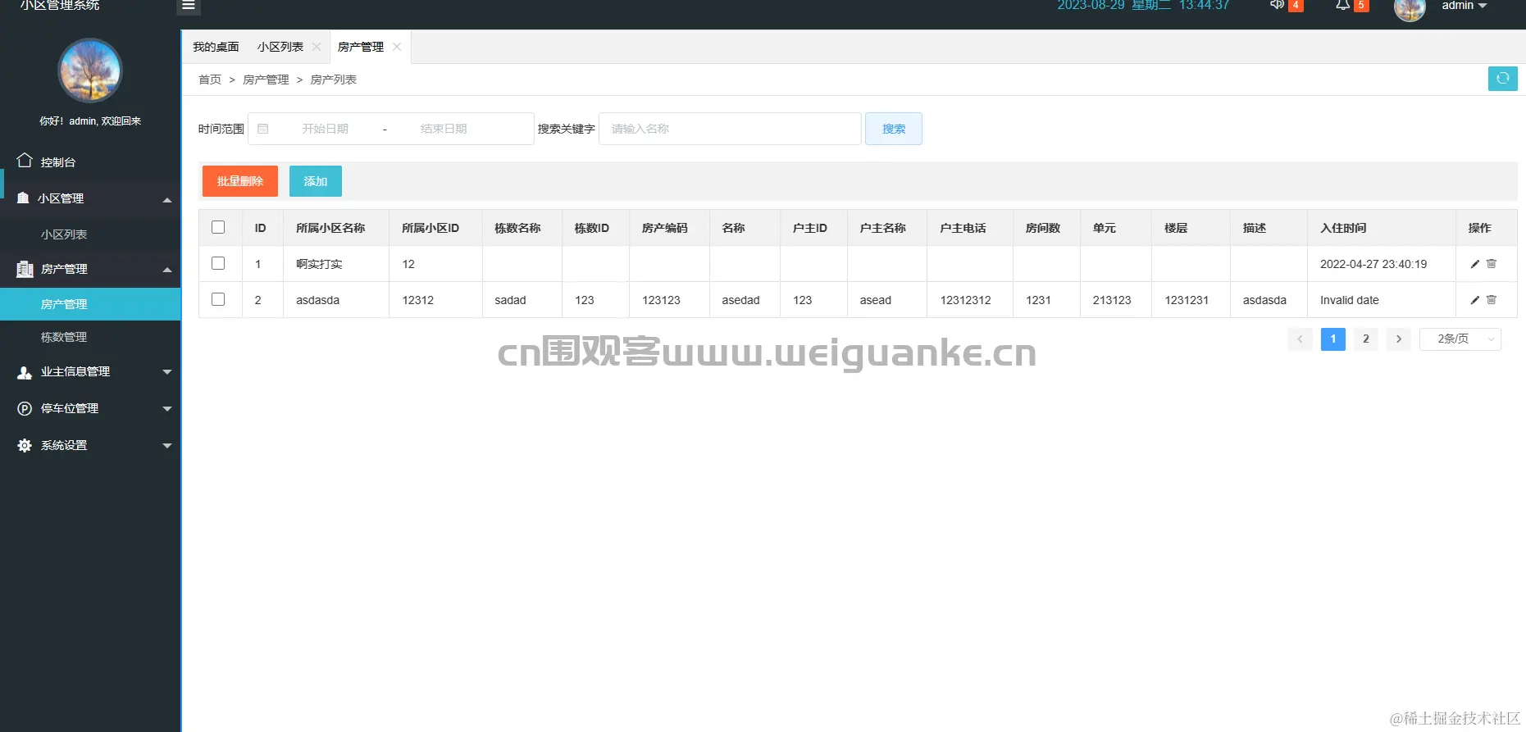Close the 小区列表 tab
The image size is (1526, 732).
point(317,47)
